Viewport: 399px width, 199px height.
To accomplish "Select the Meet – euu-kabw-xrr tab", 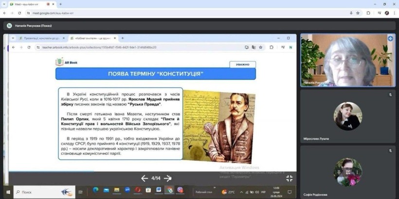I will 30,4.
